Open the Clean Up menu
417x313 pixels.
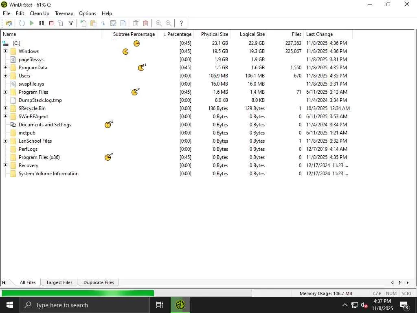(40, 13)
